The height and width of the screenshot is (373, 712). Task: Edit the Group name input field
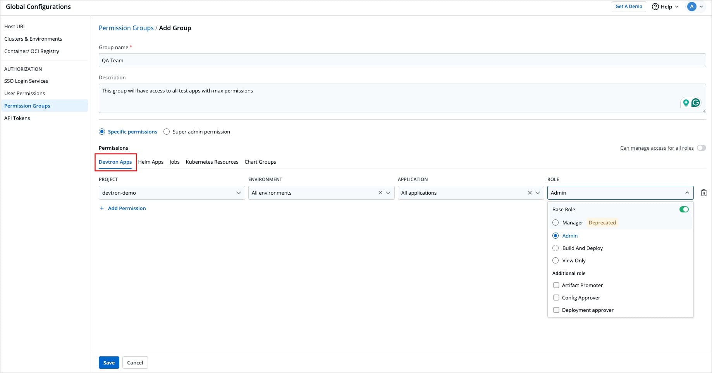[402, 60]
